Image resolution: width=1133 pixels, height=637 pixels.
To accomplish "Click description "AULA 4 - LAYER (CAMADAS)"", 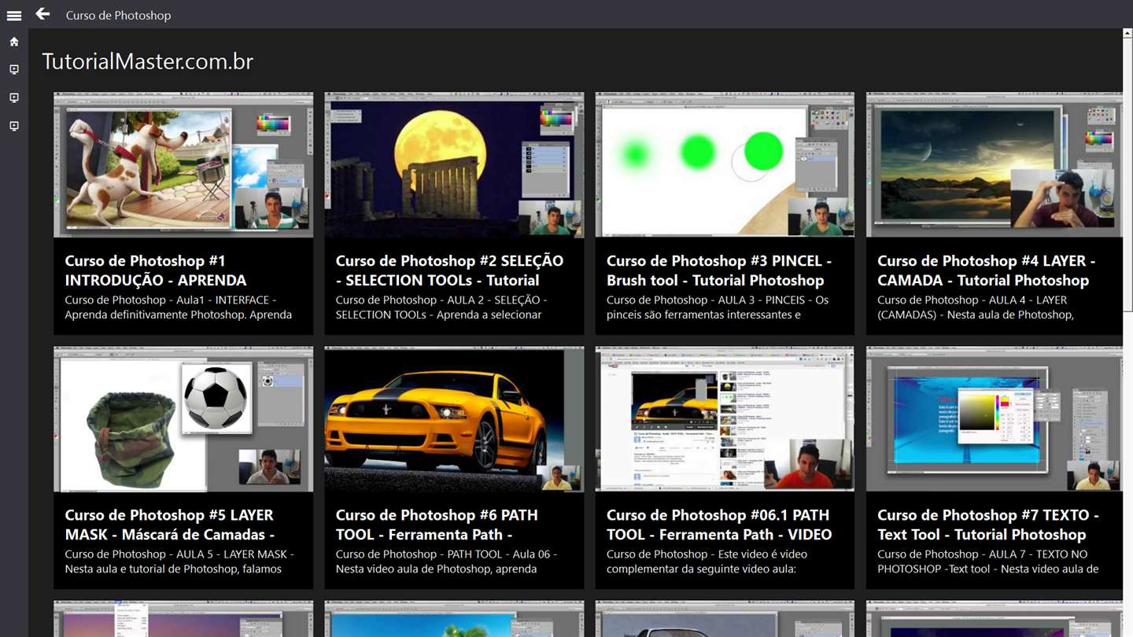I will [x=976, y=307].
